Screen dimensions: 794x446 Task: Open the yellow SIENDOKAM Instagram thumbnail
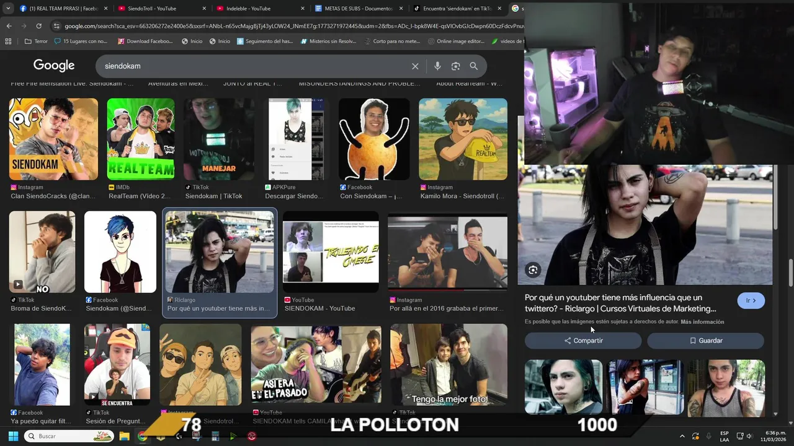coord(53,139)
